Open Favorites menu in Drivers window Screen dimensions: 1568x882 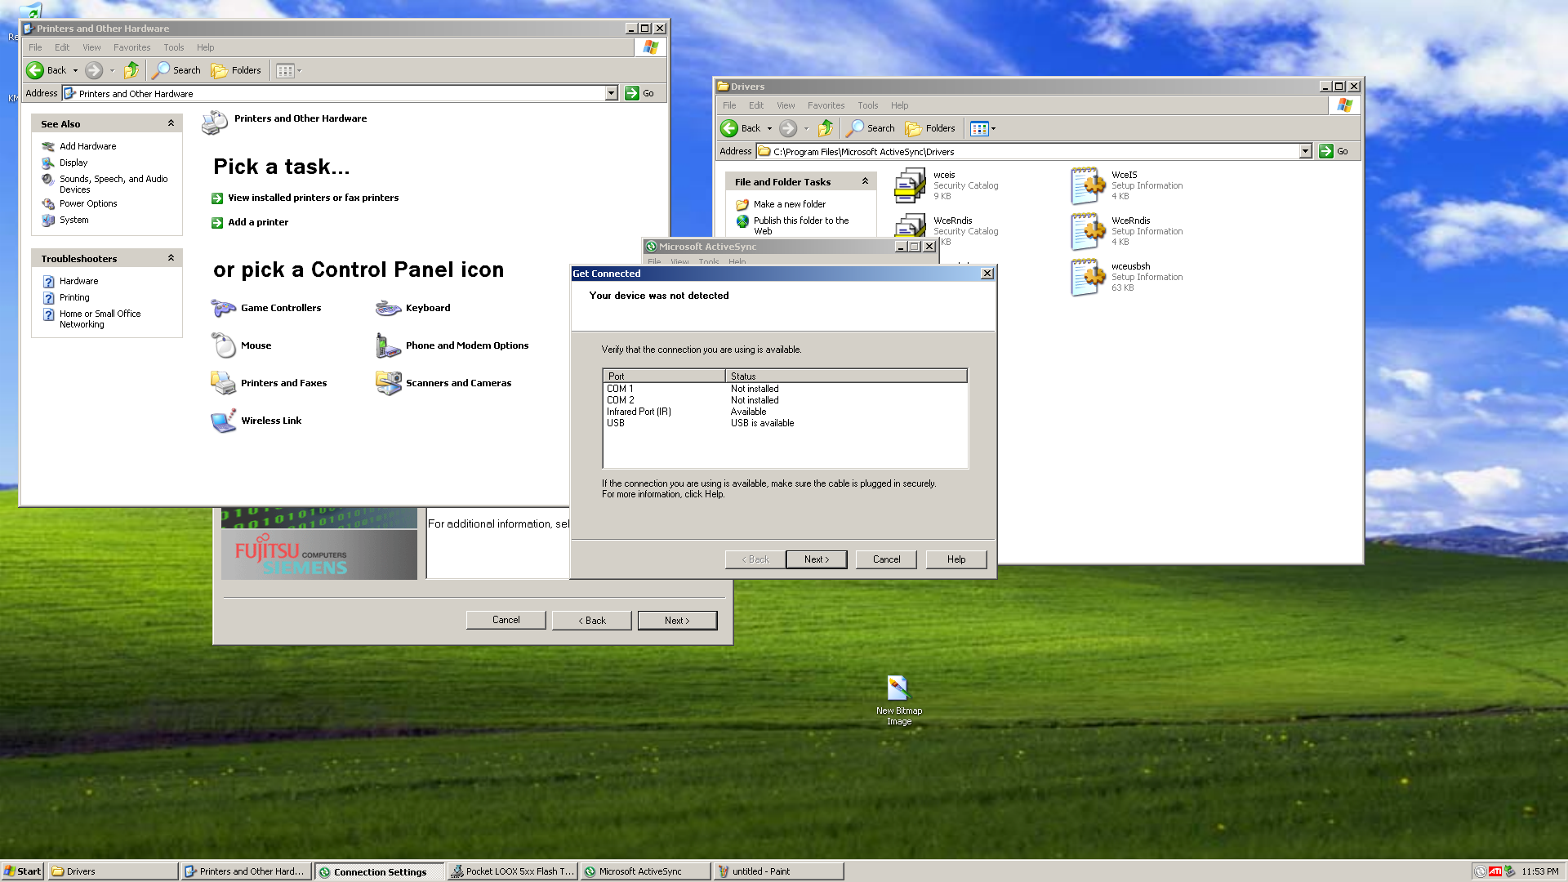826,105
